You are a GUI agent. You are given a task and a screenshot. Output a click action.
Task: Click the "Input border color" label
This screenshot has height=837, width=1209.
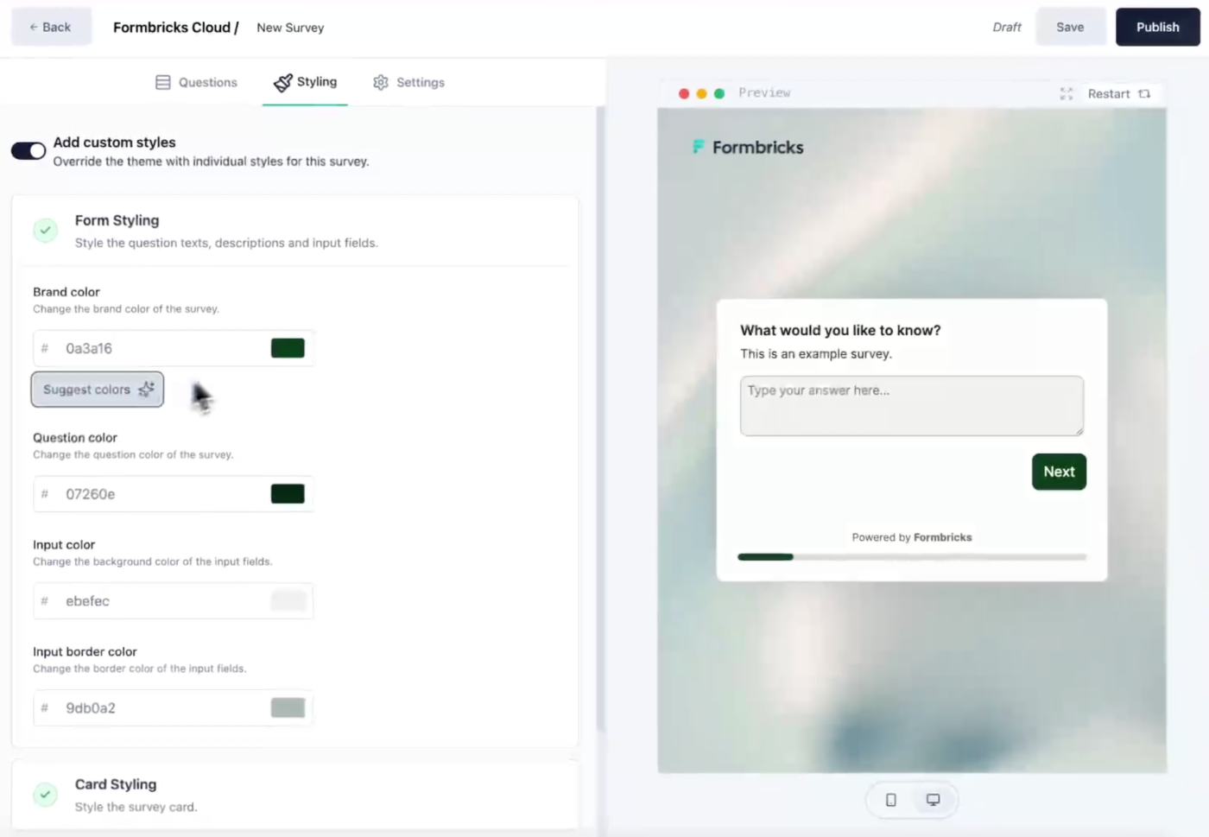pyautogui.click(x=85, y=652)
